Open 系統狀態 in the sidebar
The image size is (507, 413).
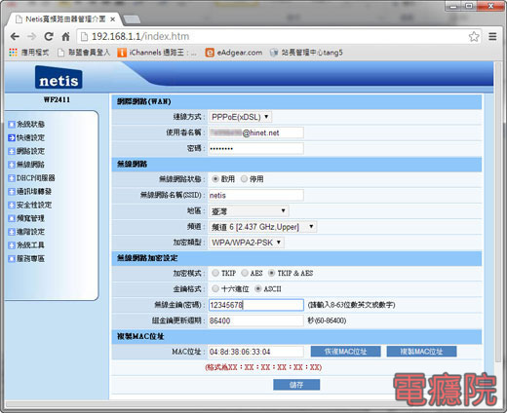(x=27, y=124)
